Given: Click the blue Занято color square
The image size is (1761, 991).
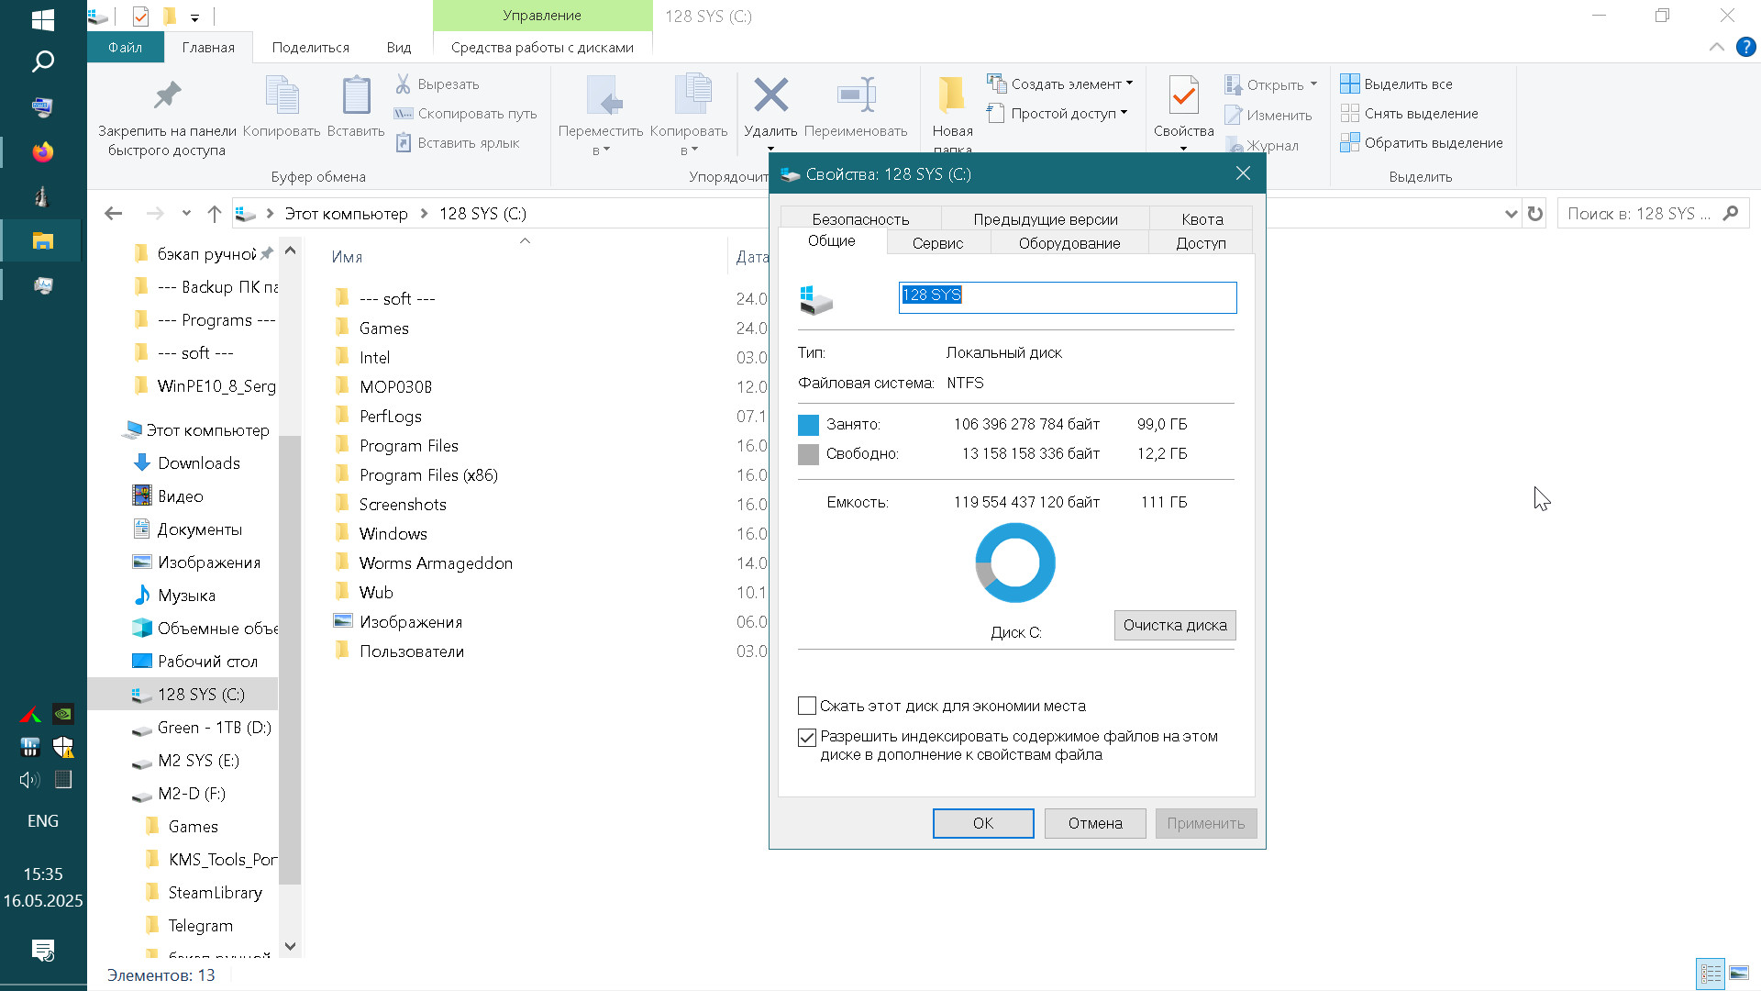Looking at the screenshot, I should tap(808, 425).
